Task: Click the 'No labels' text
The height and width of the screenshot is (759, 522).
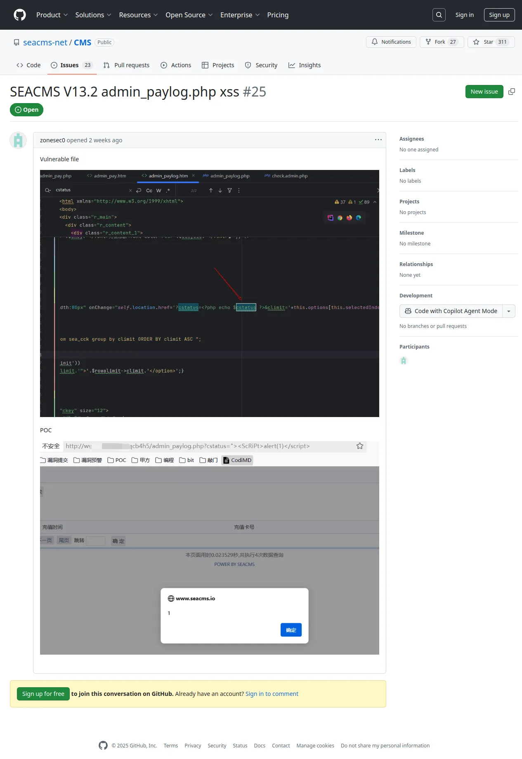Action: [x=410, y=181]
